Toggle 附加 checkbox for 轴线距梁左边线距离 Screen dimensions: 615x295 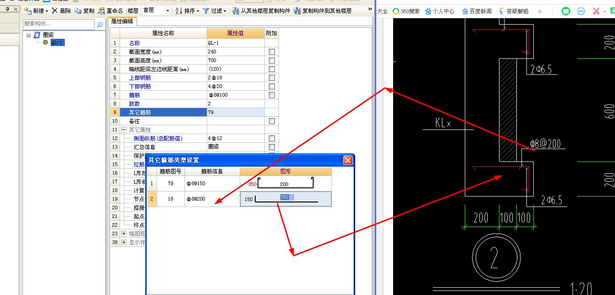pyautogui.click(x=272, y=69)
